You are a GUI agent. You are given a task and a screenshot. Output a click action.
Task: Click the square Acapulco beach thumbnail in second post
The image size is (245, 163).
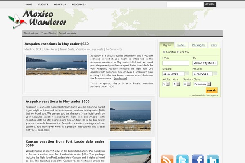coord(130,116)
